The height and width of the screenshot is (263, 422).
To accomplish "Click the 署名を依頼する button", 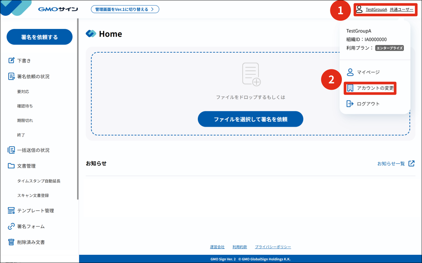I will pyautogui.click(x=40, y=37).
